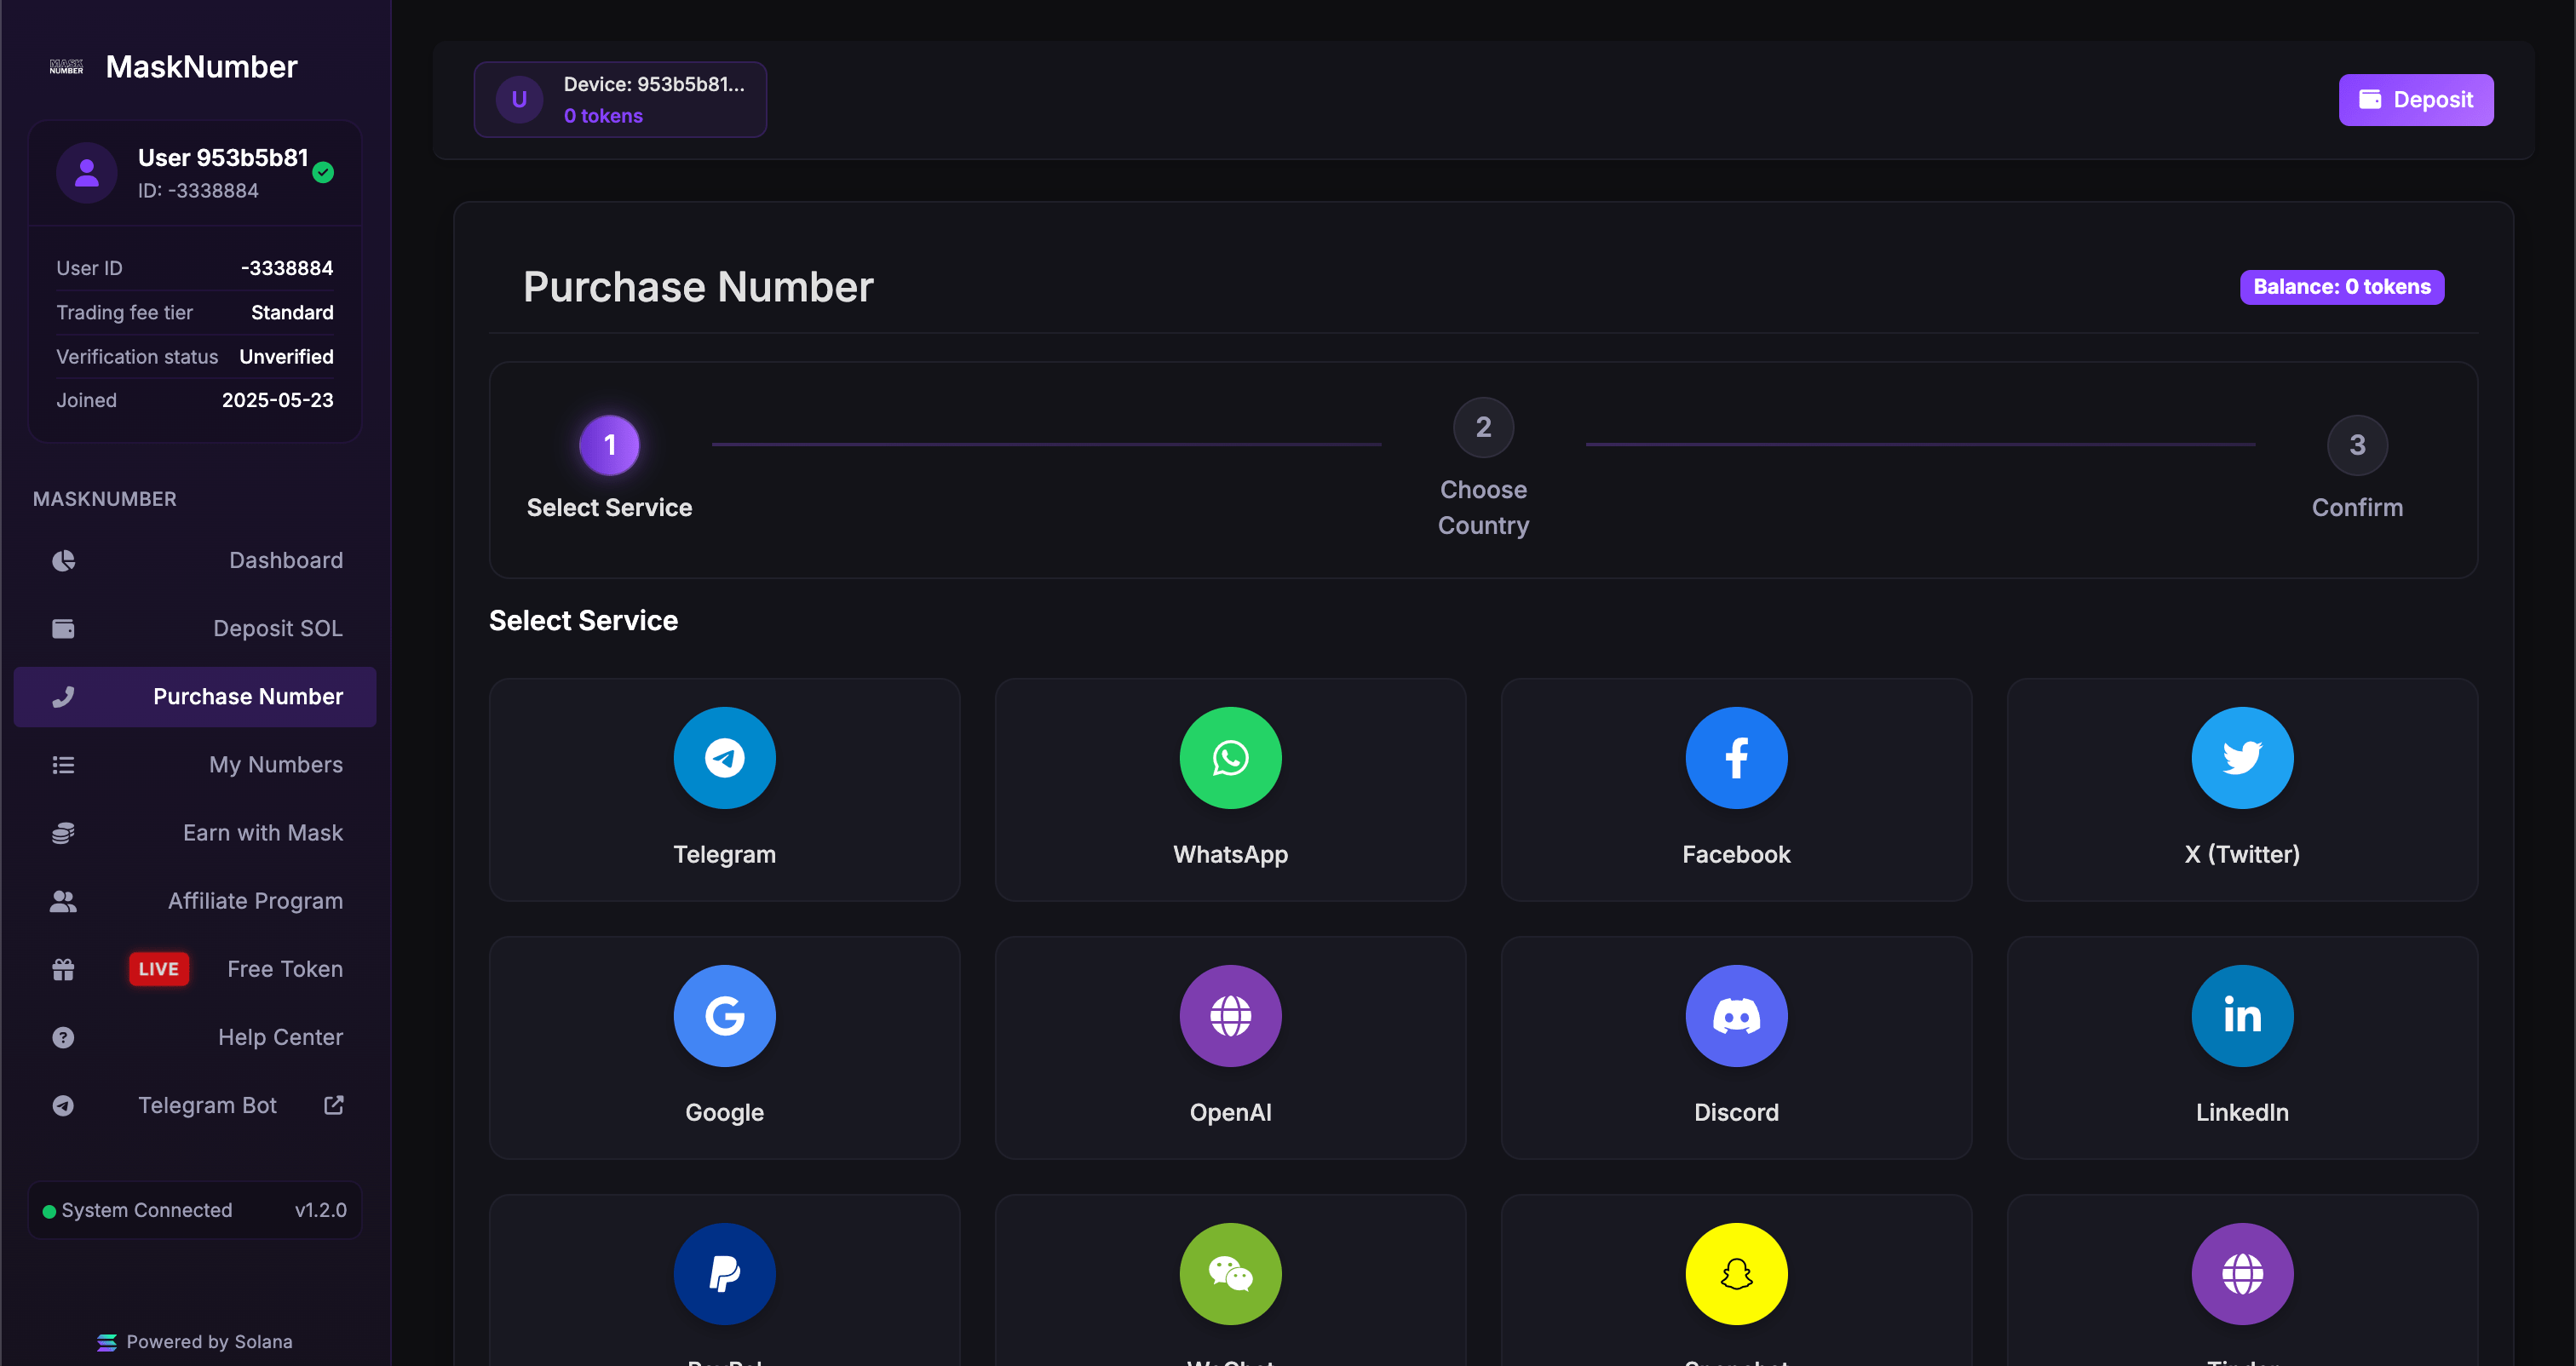This screenshot has height=1366, width=2576.
Task: Click the U device avatar in header
Action: click(519, 99)
